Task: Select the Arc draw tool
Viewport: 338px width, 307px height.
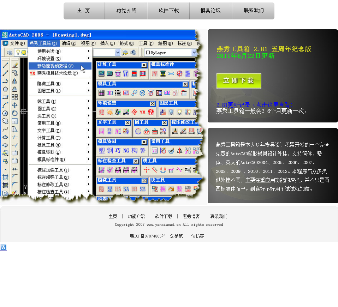Action: (x=5, y=105)
